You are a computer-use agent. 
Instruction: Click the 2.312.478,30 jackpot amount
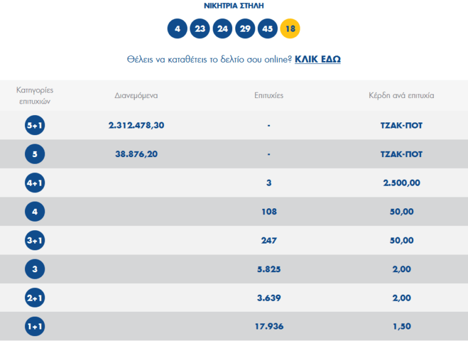[x=136, y=125]
